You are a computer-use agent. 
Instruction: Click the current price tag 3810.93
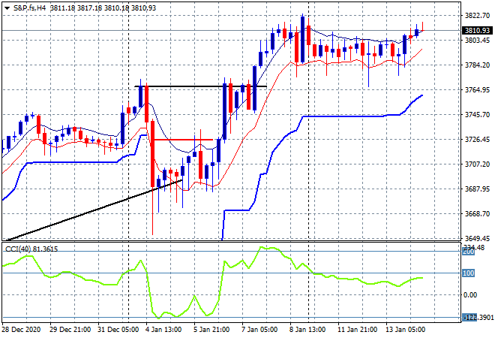(x=477, y=30)
